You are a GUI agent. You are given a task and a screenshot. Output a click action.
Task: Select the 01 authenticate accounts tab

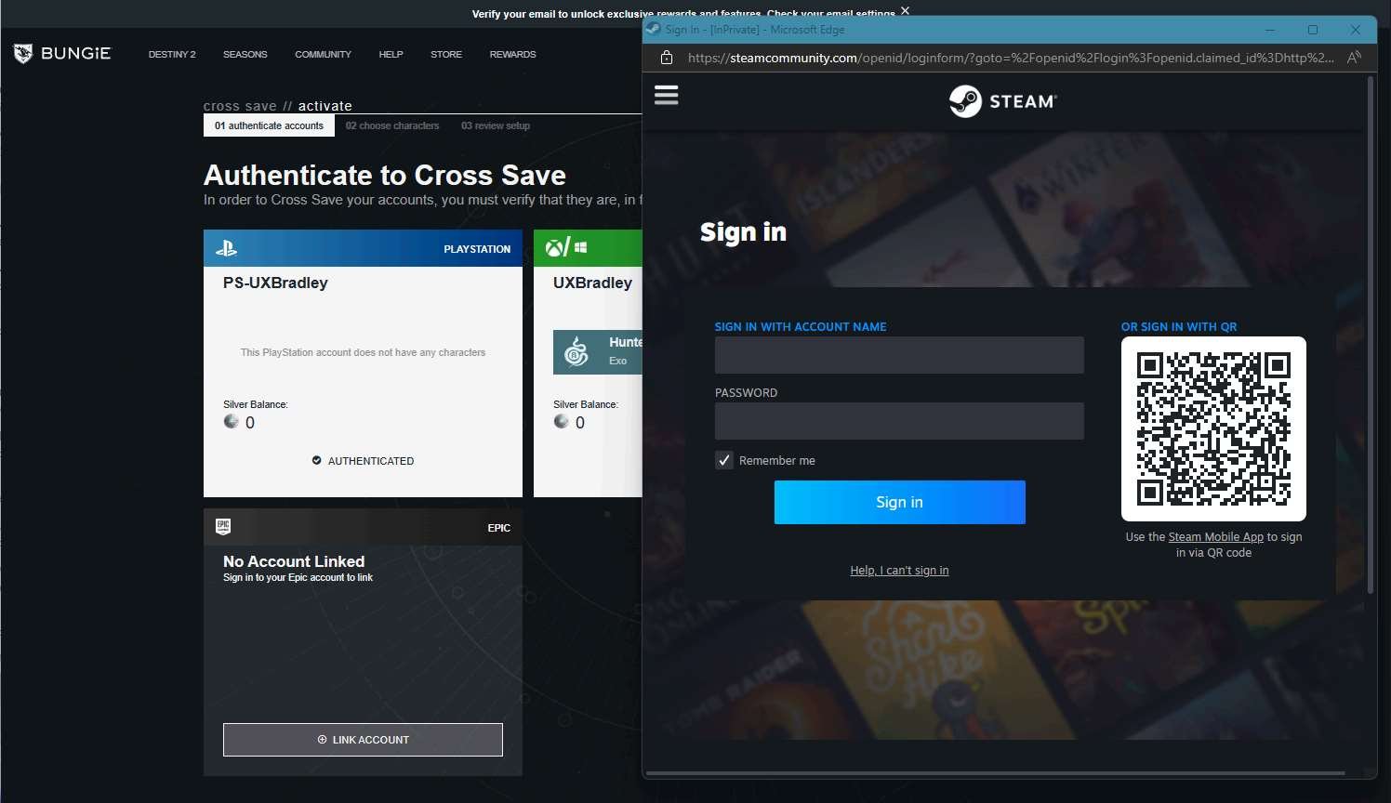point(269,125)
